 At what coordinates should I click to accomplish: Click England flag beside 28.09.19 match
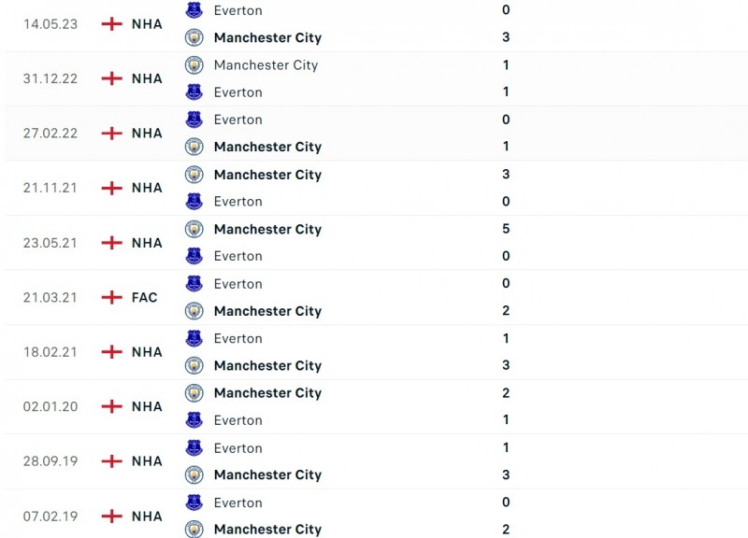(x=111, y=461)
